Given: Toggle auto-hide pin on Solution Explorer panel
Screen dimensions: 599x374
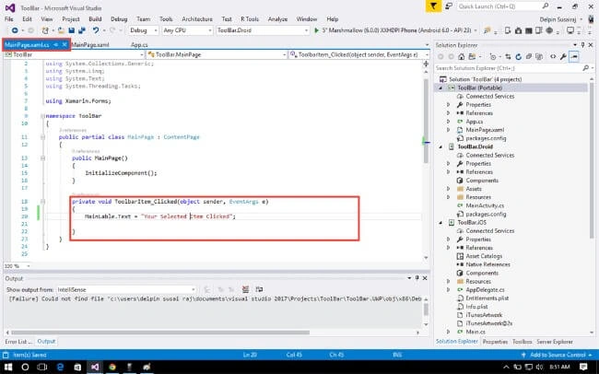Looking at the screenshot, I should (582, 45).
